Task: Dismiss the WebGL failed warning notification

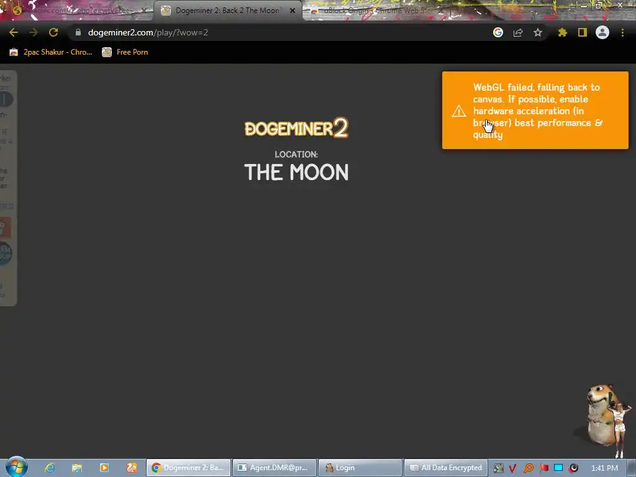Action: click(x=535, y=111)
